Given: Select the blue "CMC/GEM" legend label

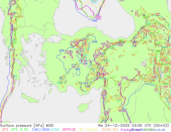Looking at the screenshot, I should 40,130.
